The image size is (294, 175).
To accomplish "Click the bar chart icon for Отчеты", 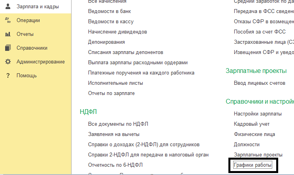I will click(x=8, y=34).
